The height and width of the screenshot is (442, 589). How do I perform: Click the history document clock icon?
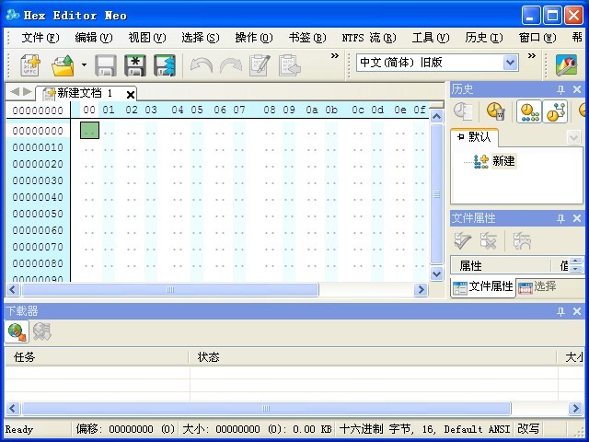click(463, 111)
